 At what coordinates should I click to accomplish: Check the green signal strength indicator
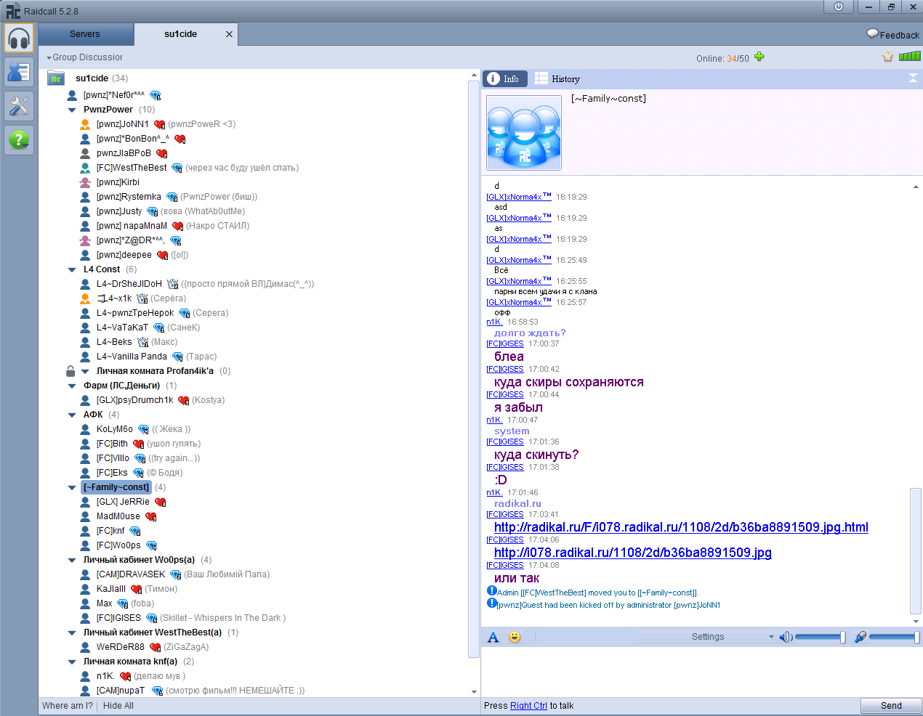[909, 56]
